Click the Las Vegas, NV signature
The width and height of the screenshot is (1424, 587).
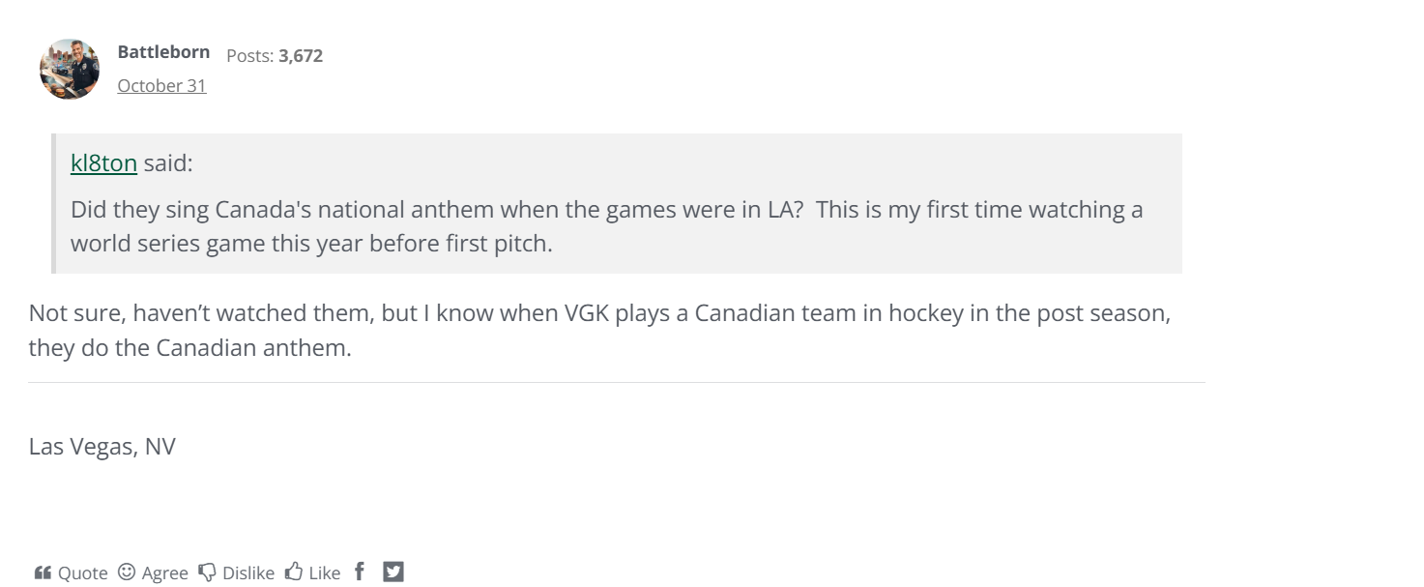tap(102, 447)
